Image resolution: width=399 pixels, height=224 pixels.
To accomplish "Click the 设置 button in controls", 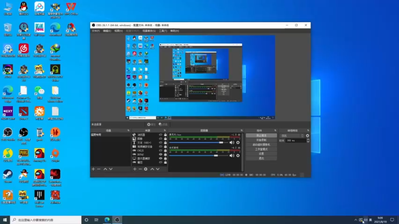I will [x=261, y=154].
